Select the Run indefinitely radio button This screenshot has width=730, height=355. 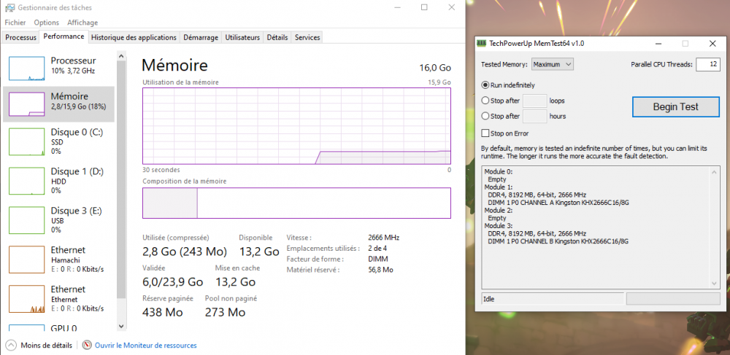tap(485, 85)
